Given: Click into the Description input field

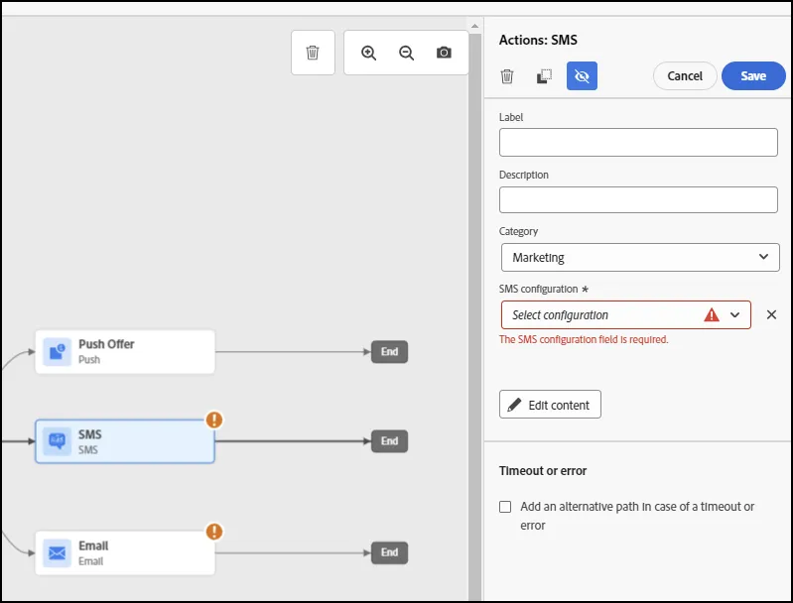Looking at the screenshot, I should (638, 199).
